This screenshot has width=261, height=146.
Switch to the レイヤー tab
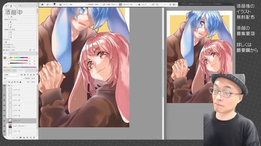pyautogui.click(x=21, y=70)
